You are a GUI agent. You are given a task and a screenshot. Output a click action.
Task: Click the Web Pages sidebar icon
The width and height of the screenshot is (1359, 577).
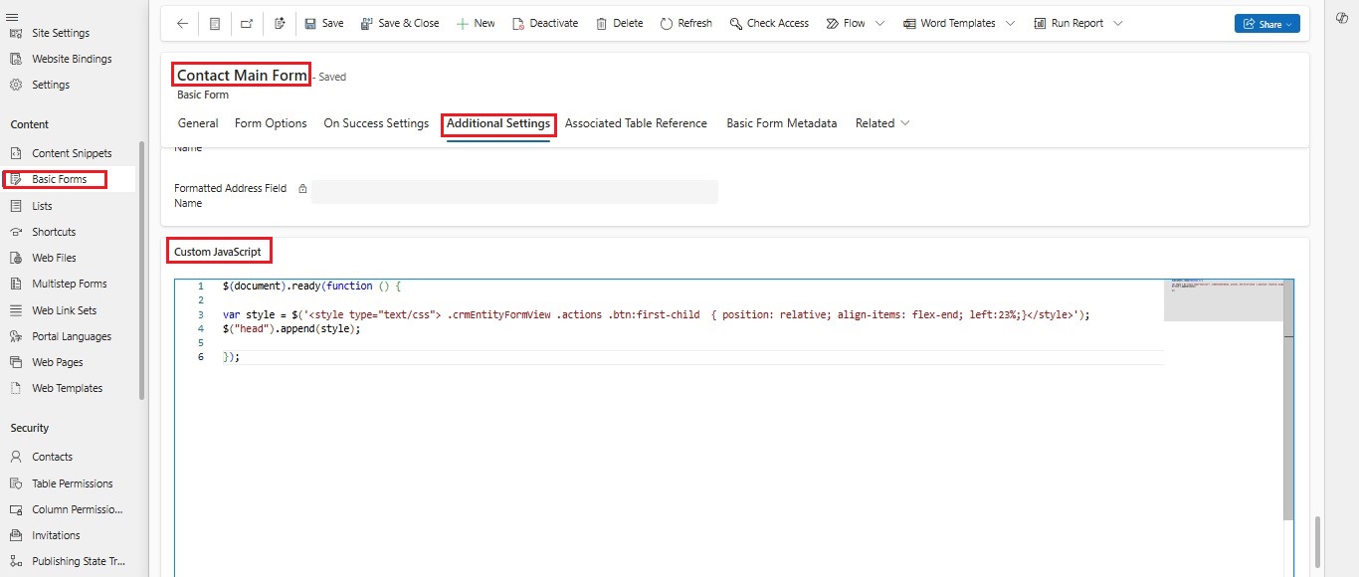(16, 362)
